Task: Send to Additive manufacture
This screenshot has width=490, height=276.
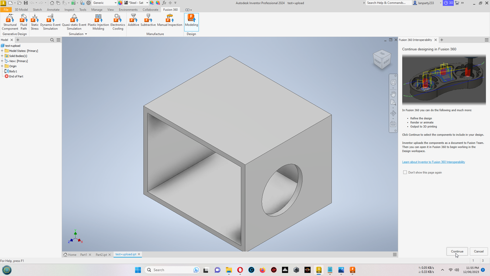Action: point(133,20)
